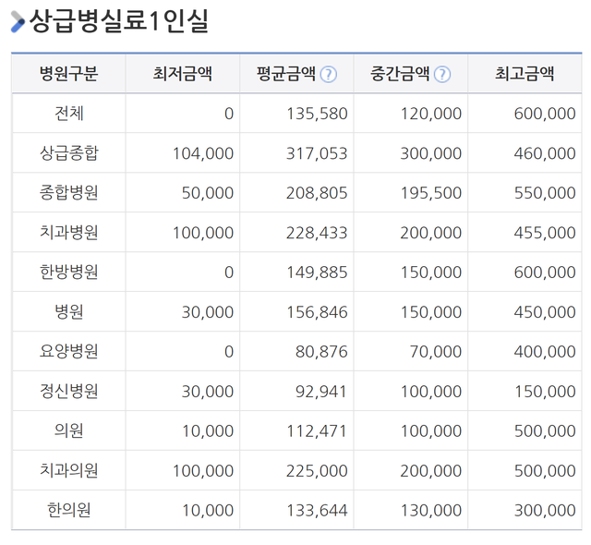Click the 104,000 minimum for 상급종합

point(203,153)
